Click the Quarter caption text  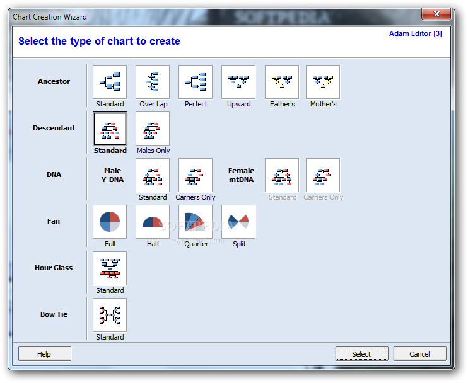coord(196,244)
